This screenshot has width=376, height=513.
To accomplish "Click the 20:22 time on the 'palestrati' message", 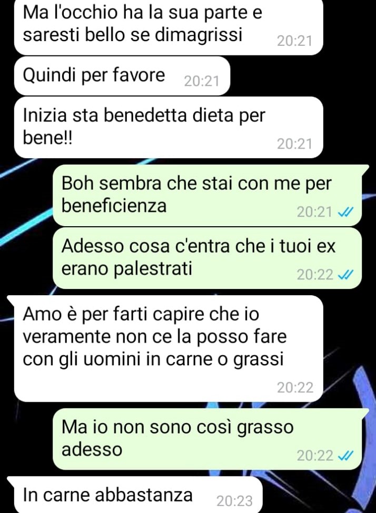I will (x=315, y=275).
